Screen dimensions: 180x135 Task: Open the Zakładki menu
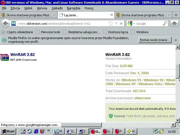[x=57, y=8]
